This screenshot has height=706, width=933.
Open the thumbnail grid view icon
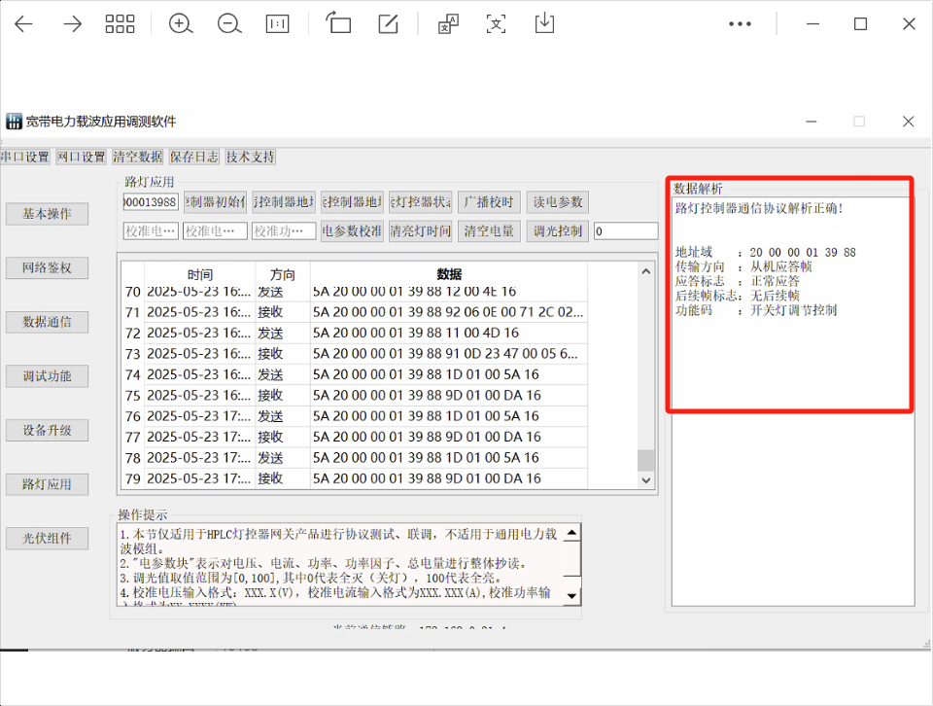pos(120,23)
